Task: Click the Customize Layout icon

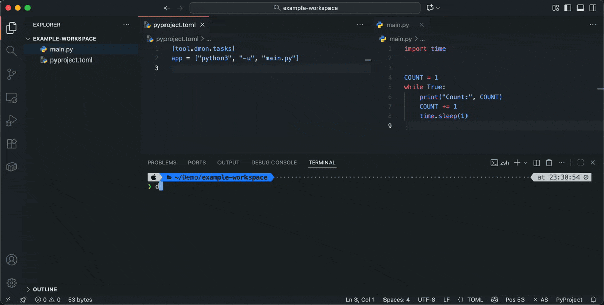Action: click(556, 8)
